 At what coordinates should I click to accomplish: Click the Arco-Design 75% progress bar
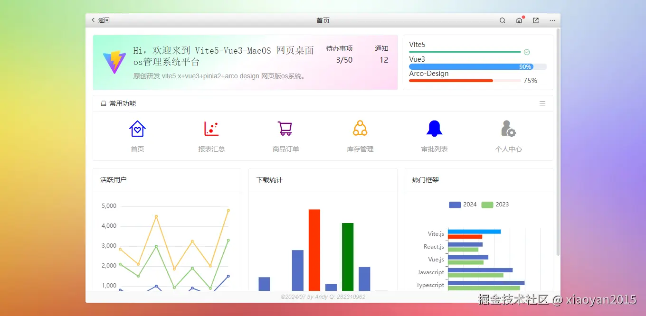tap(465, 81)
